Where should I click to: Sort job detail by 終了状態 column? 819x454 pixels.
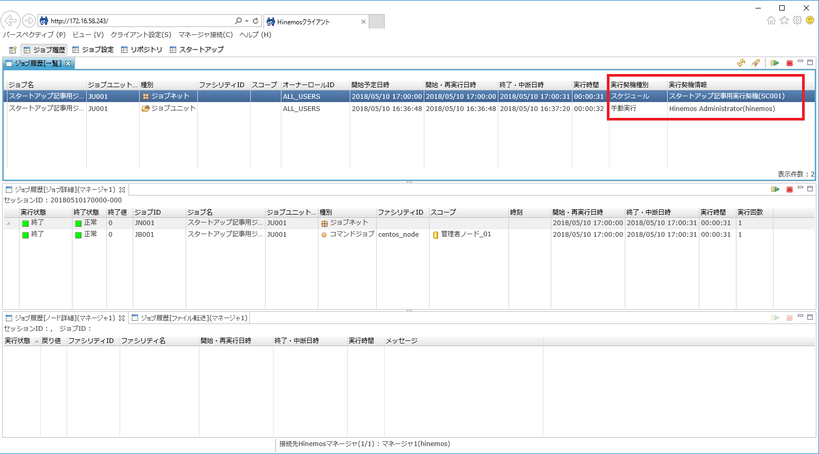pyautogui.click(x=89, y=212)
